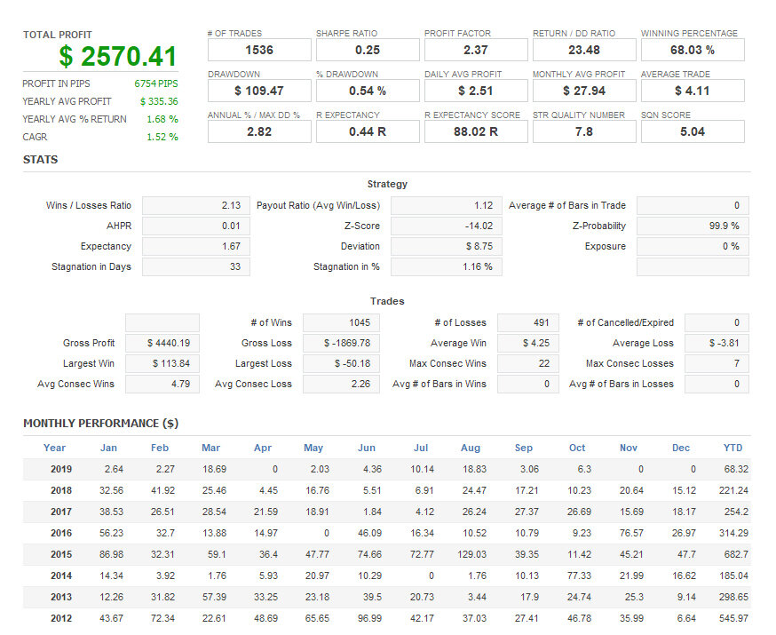Click the CAGR value 1.52 %

tap(162, 137)
